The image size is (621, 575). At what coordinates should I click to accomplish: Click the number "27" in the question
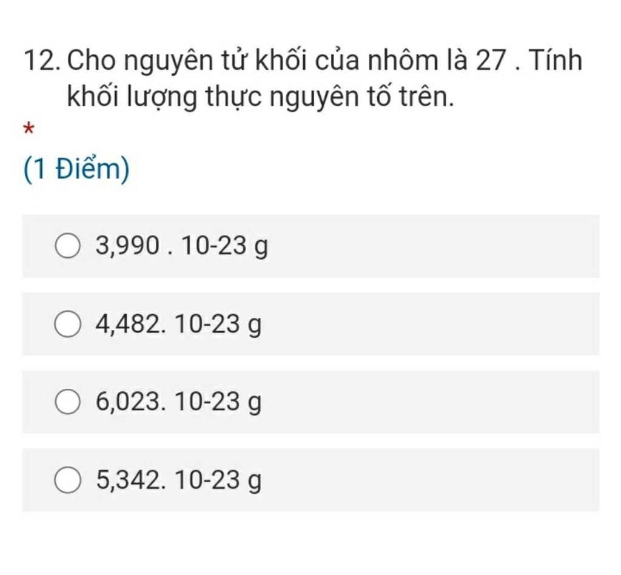pyautogui.click(x=490, y=61)
